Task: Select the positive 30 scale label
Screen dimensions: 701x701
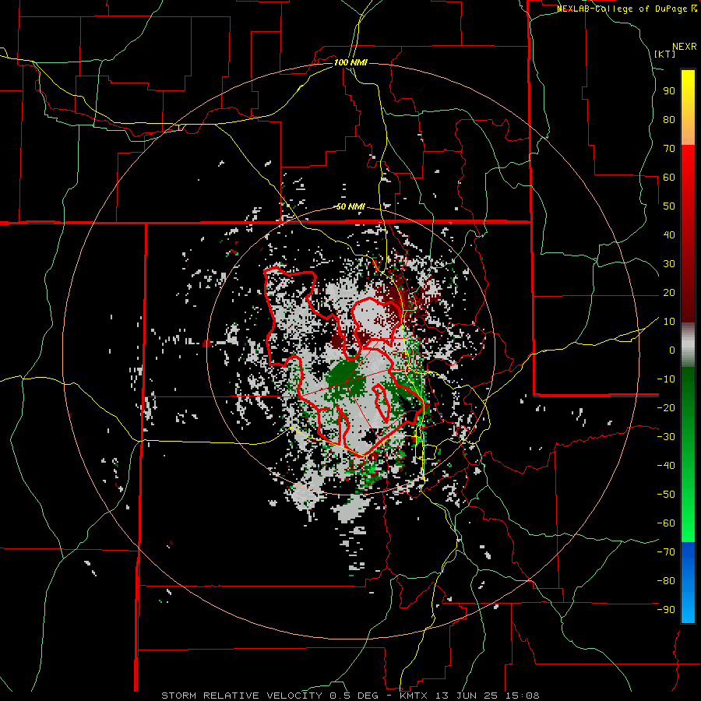Action: [x=669, y=264]
